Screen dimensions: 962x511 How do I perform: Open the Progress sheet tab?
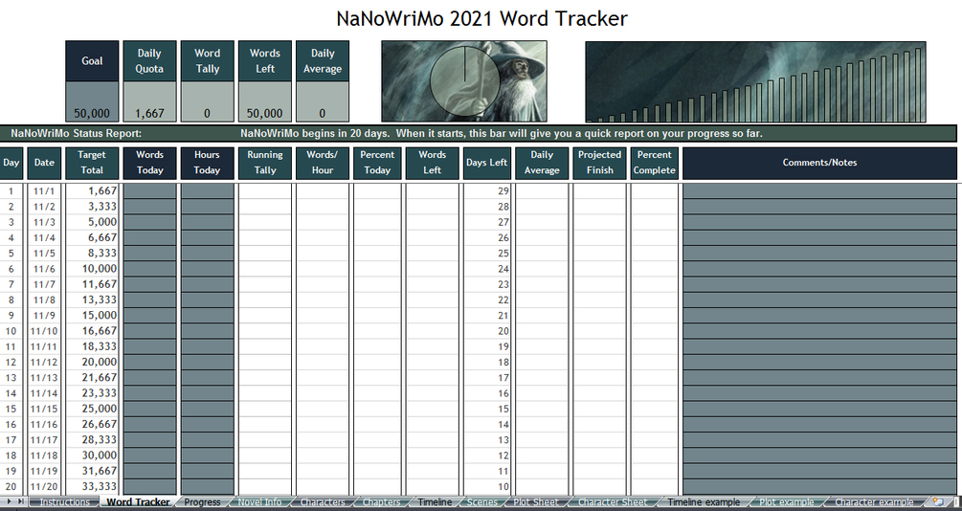(x=202, y=502)
